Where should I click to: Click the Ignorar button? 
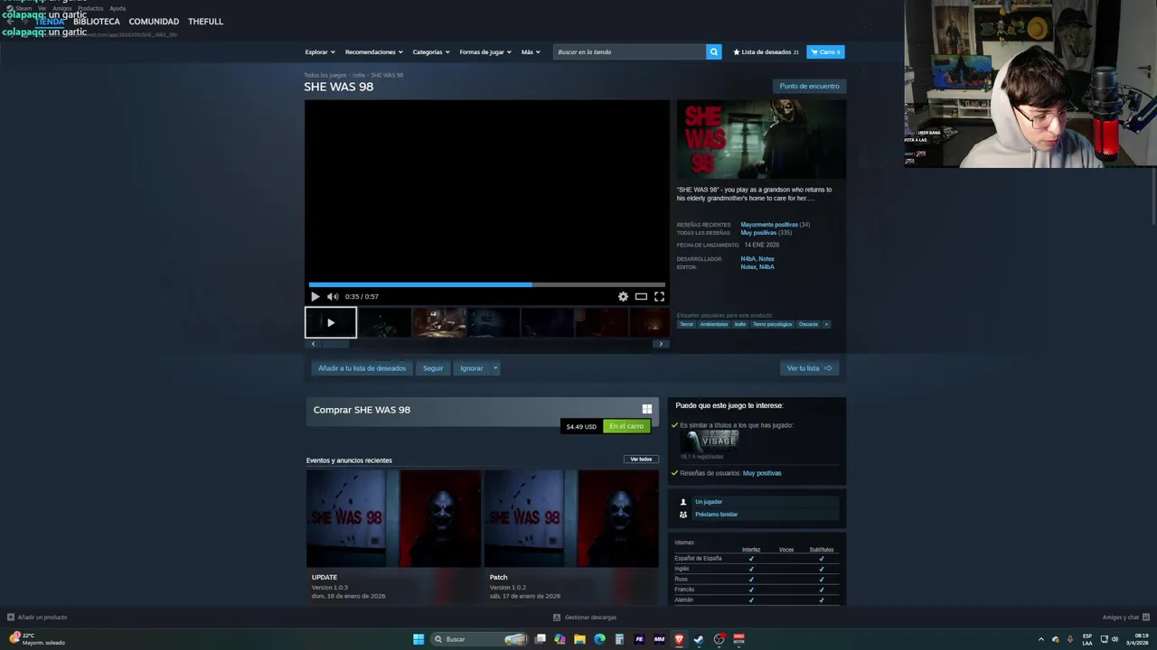click(471, 368)
